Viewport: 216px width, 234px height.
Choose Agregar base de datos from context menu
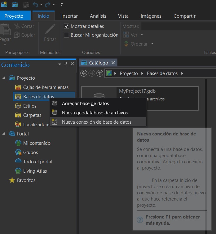point(98,104)
